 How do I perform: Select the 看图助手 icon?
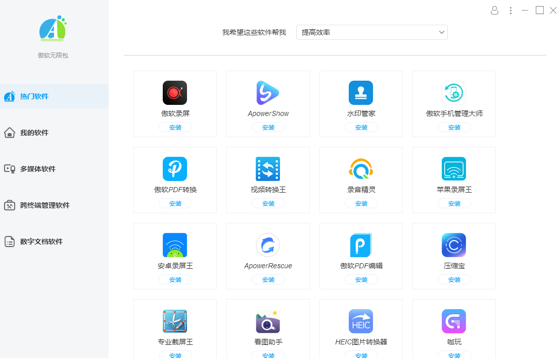coord(268,321)
